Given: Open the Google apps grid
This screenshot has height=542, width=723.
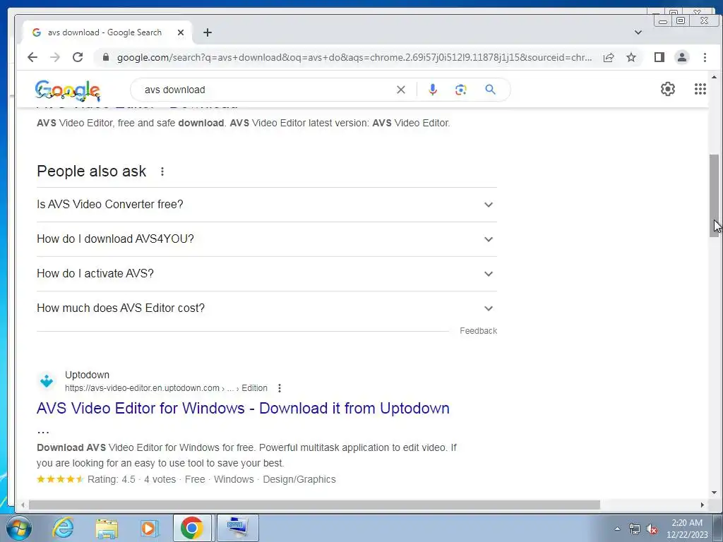Looking at the screenshot, I should click(700, 89).
